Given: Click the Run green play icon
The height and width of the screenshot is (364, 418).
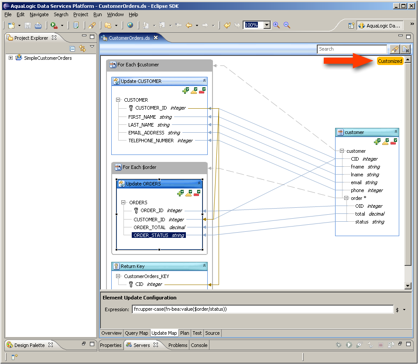Looking at the screenshot, I should 54,25.
